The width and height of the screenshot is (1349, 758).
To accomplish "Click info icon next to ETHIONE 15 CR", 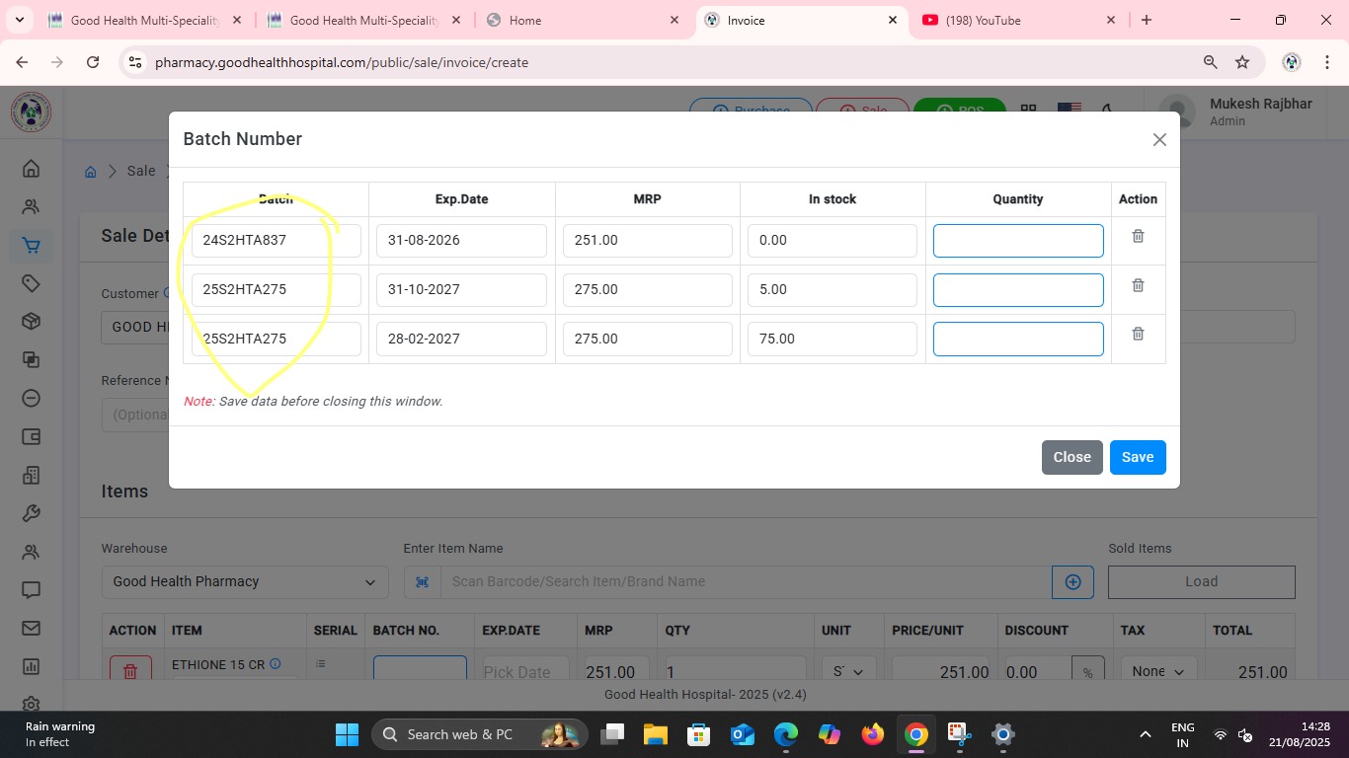I will click(x=276, y=664).
